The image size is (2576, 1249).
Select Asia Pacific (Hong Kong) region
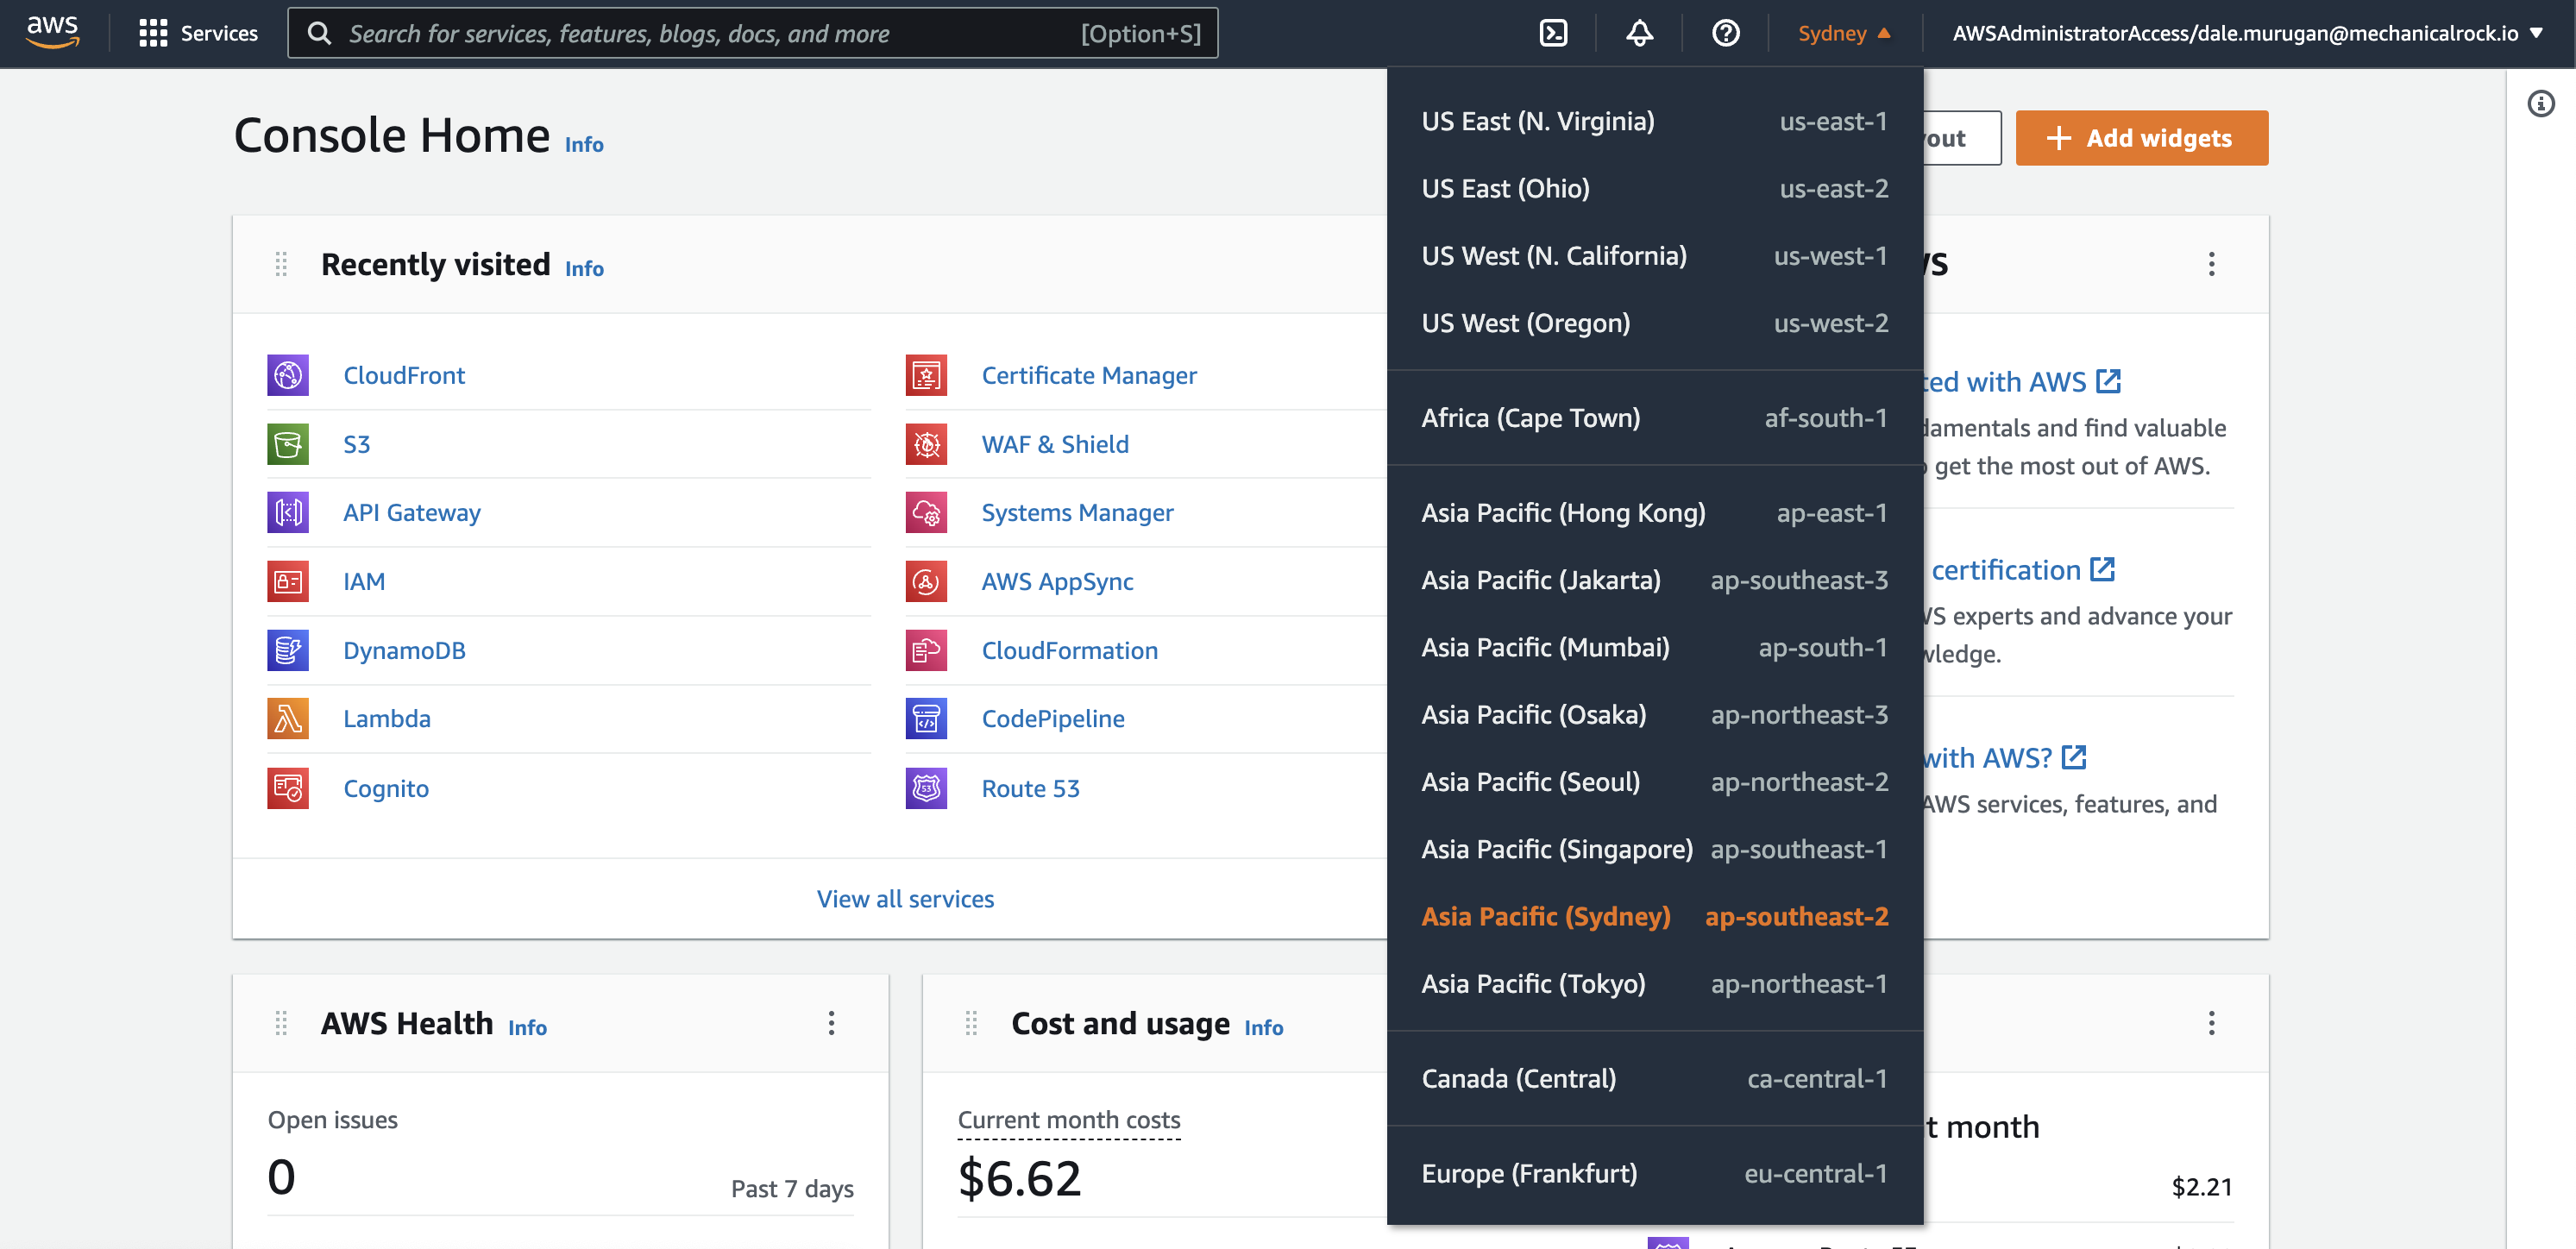point(1655,513)
